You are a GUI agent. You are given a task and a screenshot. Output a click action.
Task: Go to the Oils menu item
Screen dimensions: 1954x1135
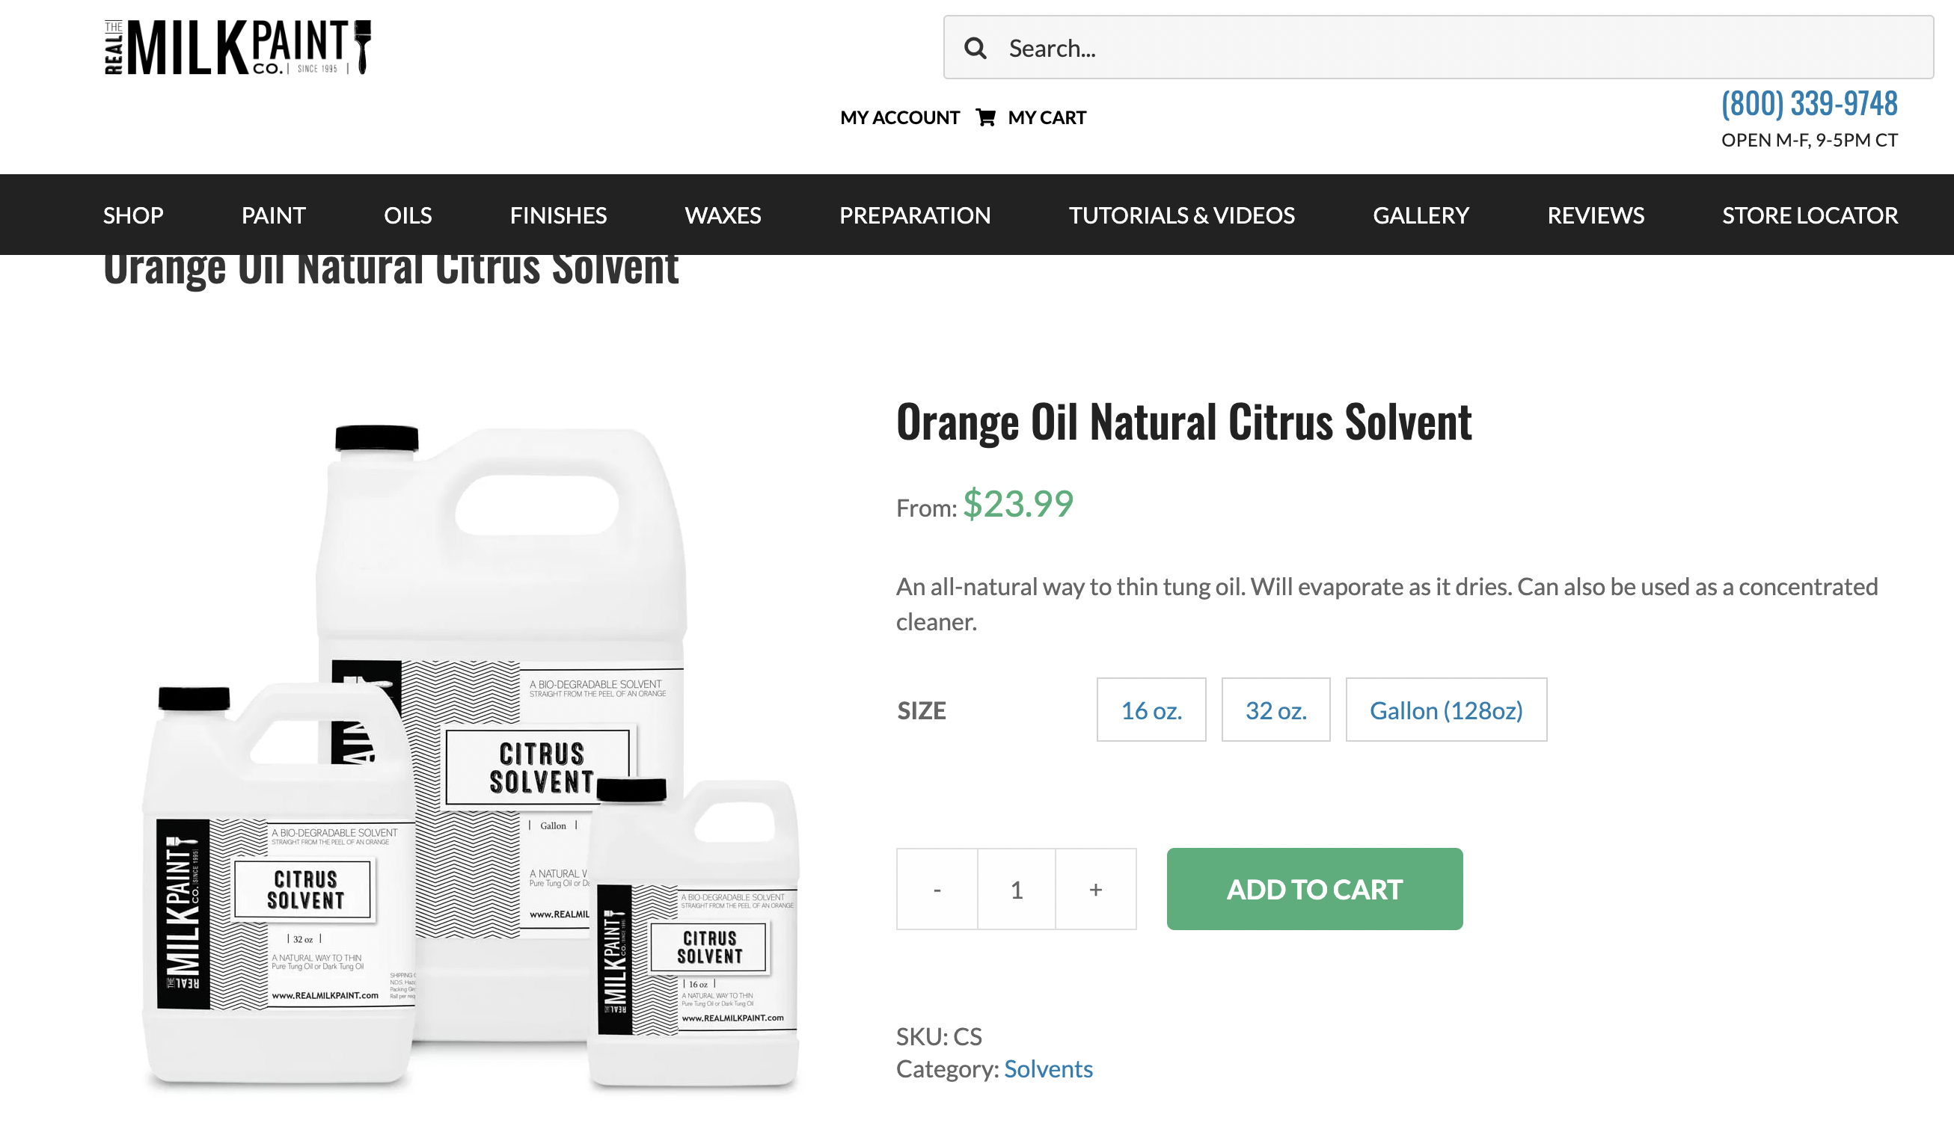(408, 215)
